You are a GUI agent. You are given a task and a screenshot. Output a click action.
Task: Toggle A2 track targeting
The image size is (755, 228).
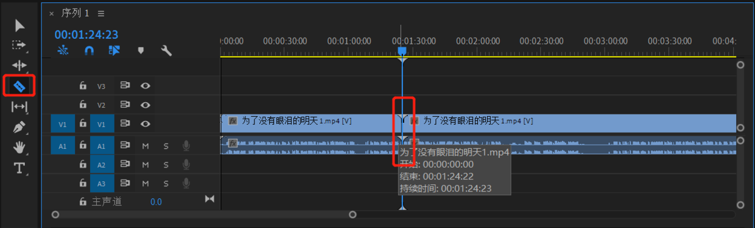click(102, 164)
